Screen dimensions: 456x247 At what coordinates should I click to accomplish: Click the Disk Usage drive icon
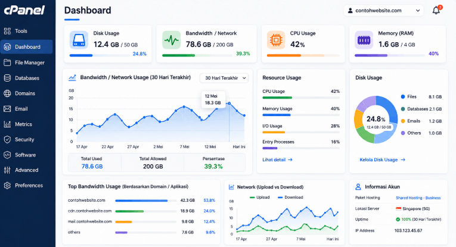(x=79, y=40)
